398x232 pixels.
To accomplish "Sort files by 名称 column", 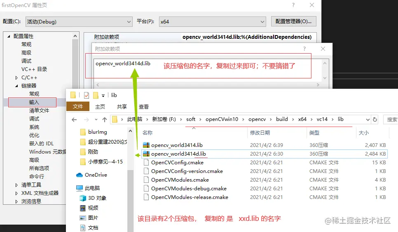I will (x=147, y=133).
